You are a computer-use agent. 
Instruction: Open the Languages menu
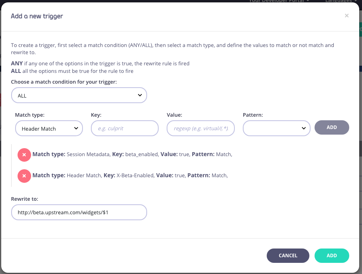click(340, 1)
